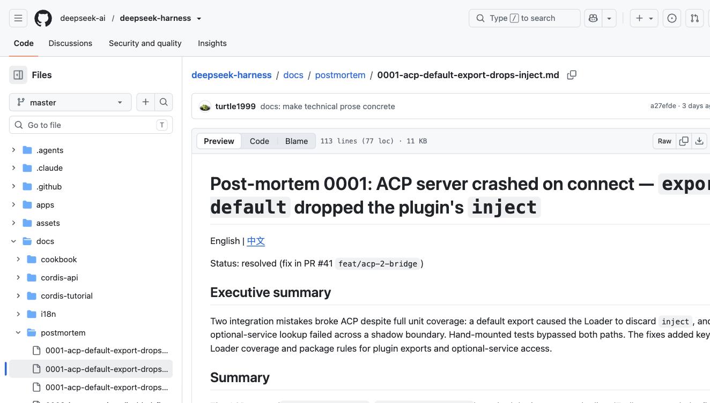Select the .github folder row

[x=91, y=187]
